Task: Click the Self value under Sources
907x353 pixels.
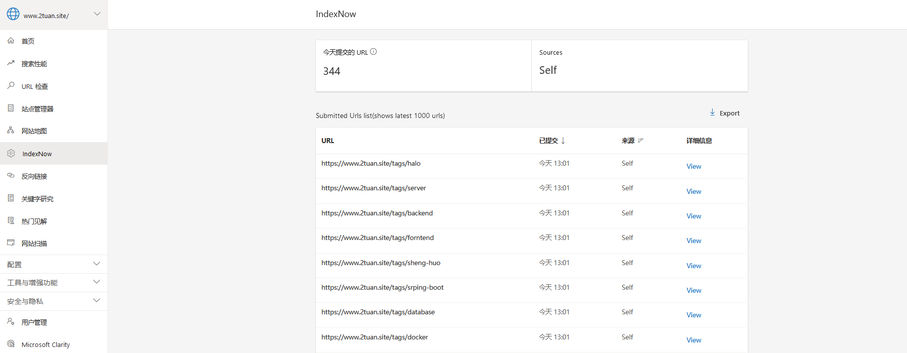Action: point(548,70)
